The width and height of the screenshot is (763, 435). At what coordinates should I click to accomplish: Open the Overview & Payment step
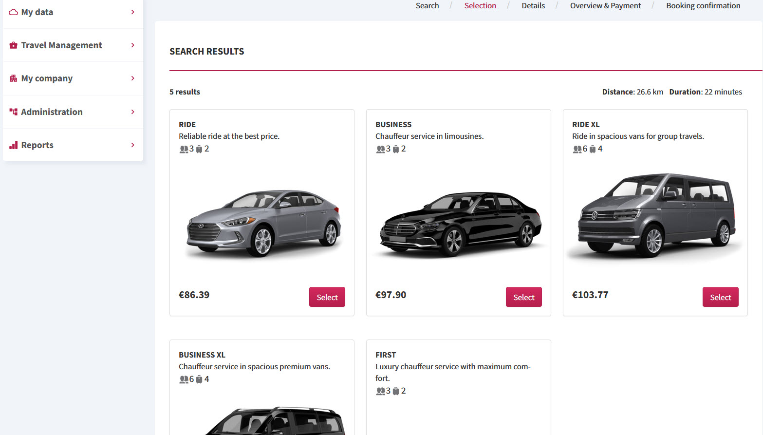tap(605, 6)
